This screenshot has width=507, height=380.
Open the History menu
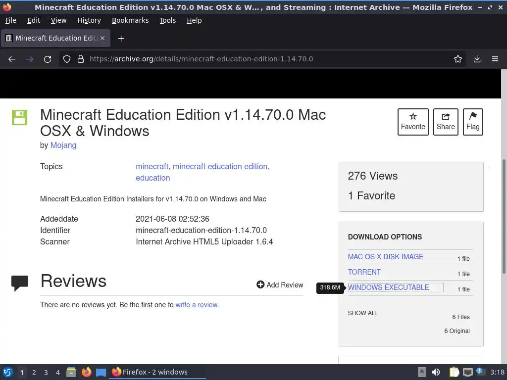[89, 20]
